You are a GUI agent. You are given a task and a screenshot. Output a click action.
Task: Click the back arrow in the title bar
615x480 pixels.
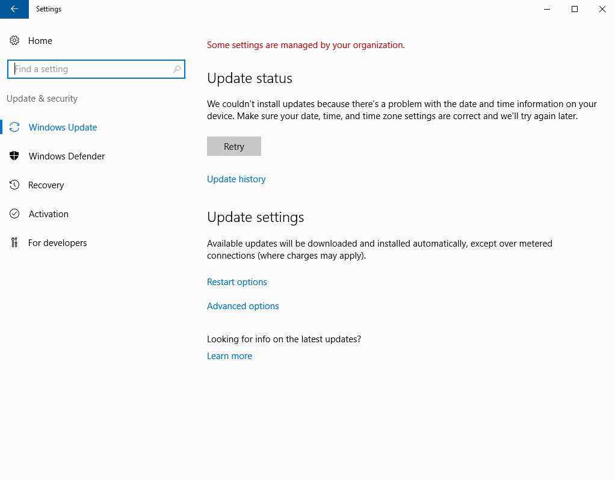14,9
